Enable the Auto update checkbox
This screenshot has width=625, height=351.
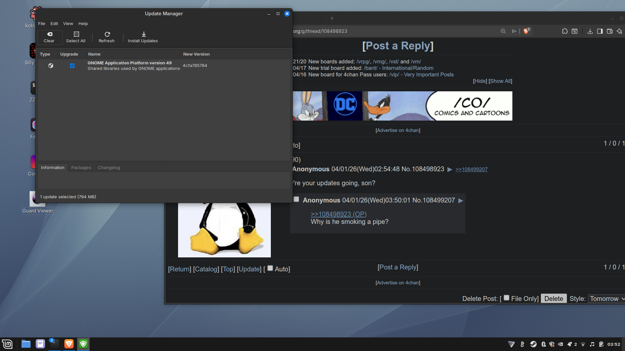point(270,268)
